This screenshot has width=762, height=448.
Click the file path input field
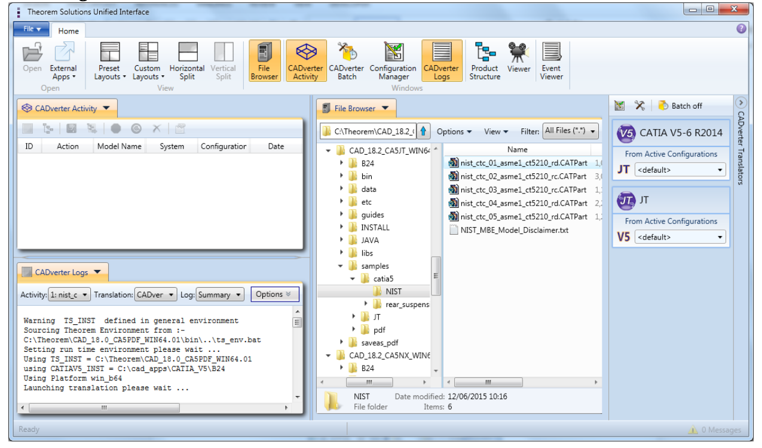tap(374, 131)
